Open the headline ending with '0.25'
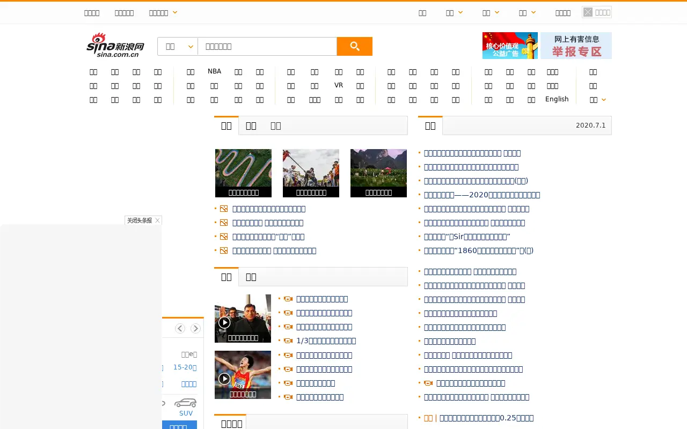 pyautogui.click(x=486, y=418)
